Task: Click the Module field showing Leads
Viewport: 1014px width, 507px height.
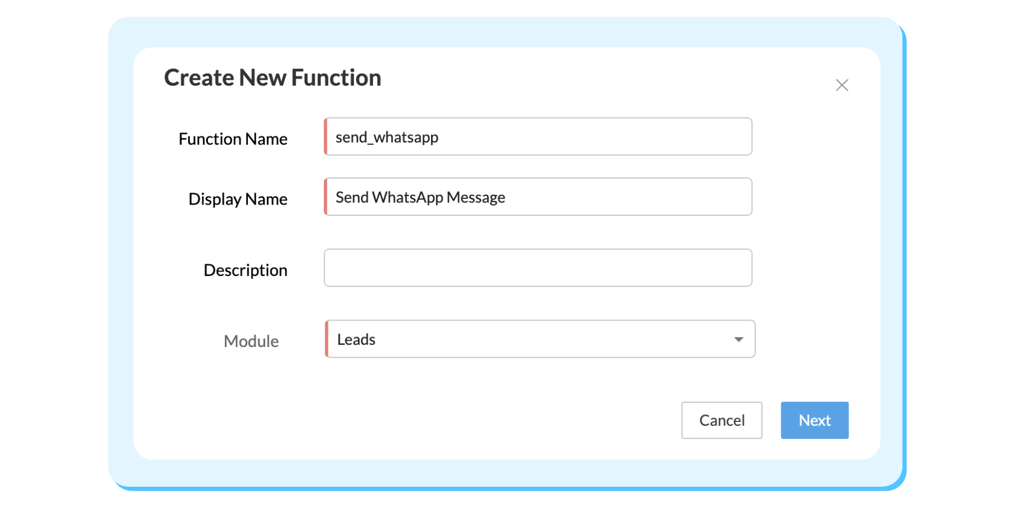Action: [x=540, y=339]
